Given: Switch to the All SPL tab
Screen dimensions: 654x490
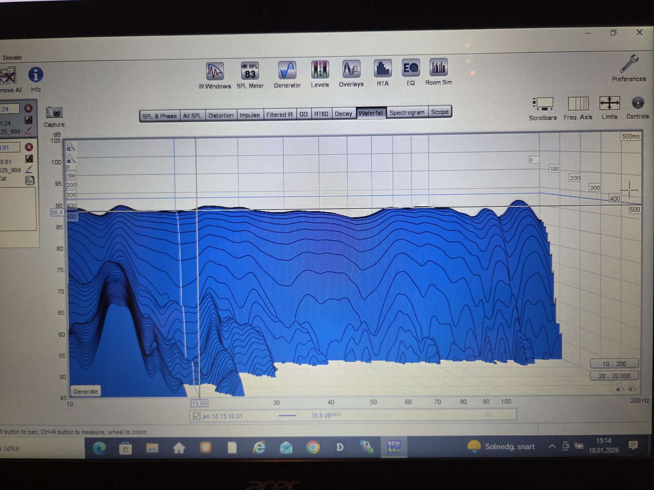Looking at the screenshot, I should point(192,116).
